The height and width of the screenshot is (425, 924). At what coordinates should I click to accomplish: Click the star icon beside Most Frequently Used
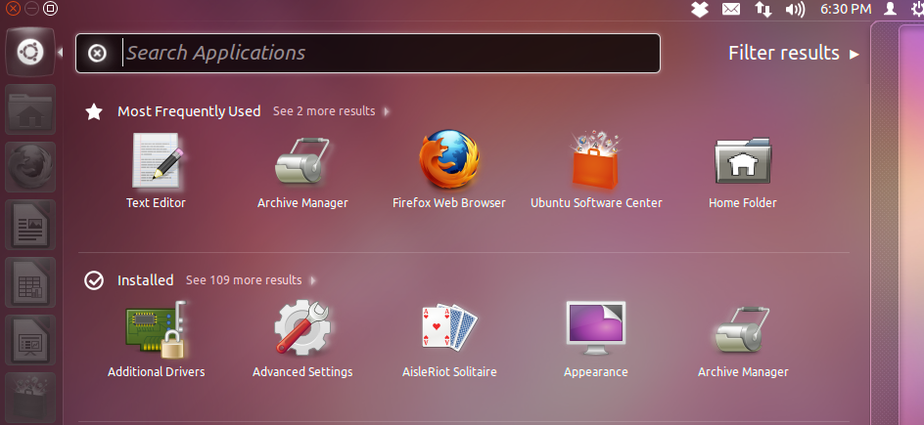coord(94,111)
